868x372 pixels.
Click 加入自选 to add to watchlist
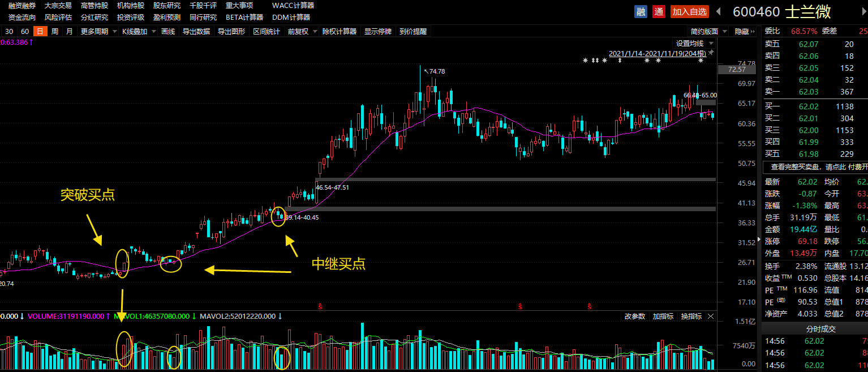click(x=689, y=11)
